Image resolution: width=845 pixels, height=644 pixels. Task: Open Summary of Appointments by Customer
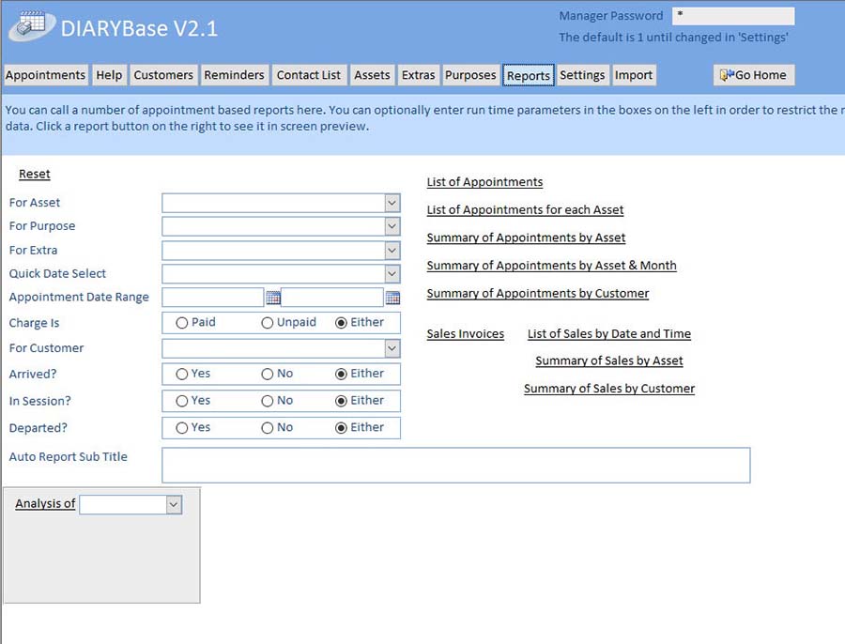tap(538, 294)
